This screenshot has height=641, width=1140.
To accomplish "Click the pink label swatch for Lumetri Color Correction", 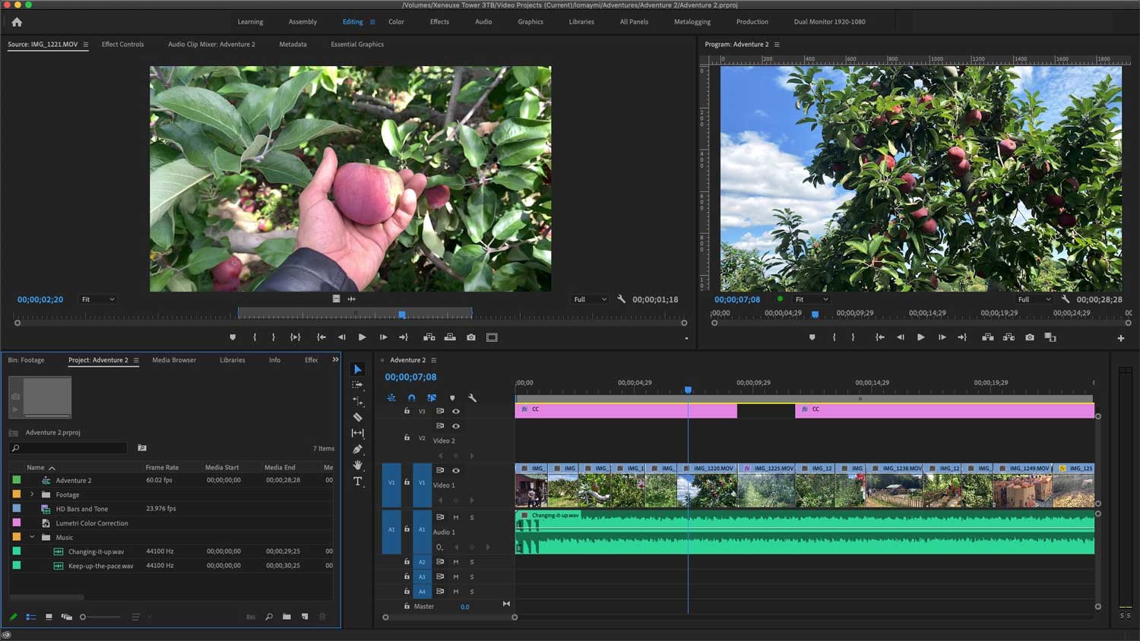I will click(17, 523).
